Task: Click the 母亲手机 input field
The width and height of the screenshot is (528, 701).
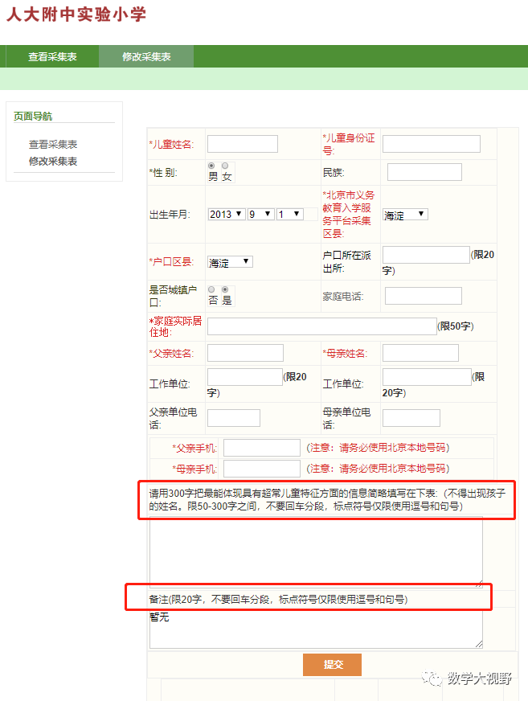Action: coord(261,469)
